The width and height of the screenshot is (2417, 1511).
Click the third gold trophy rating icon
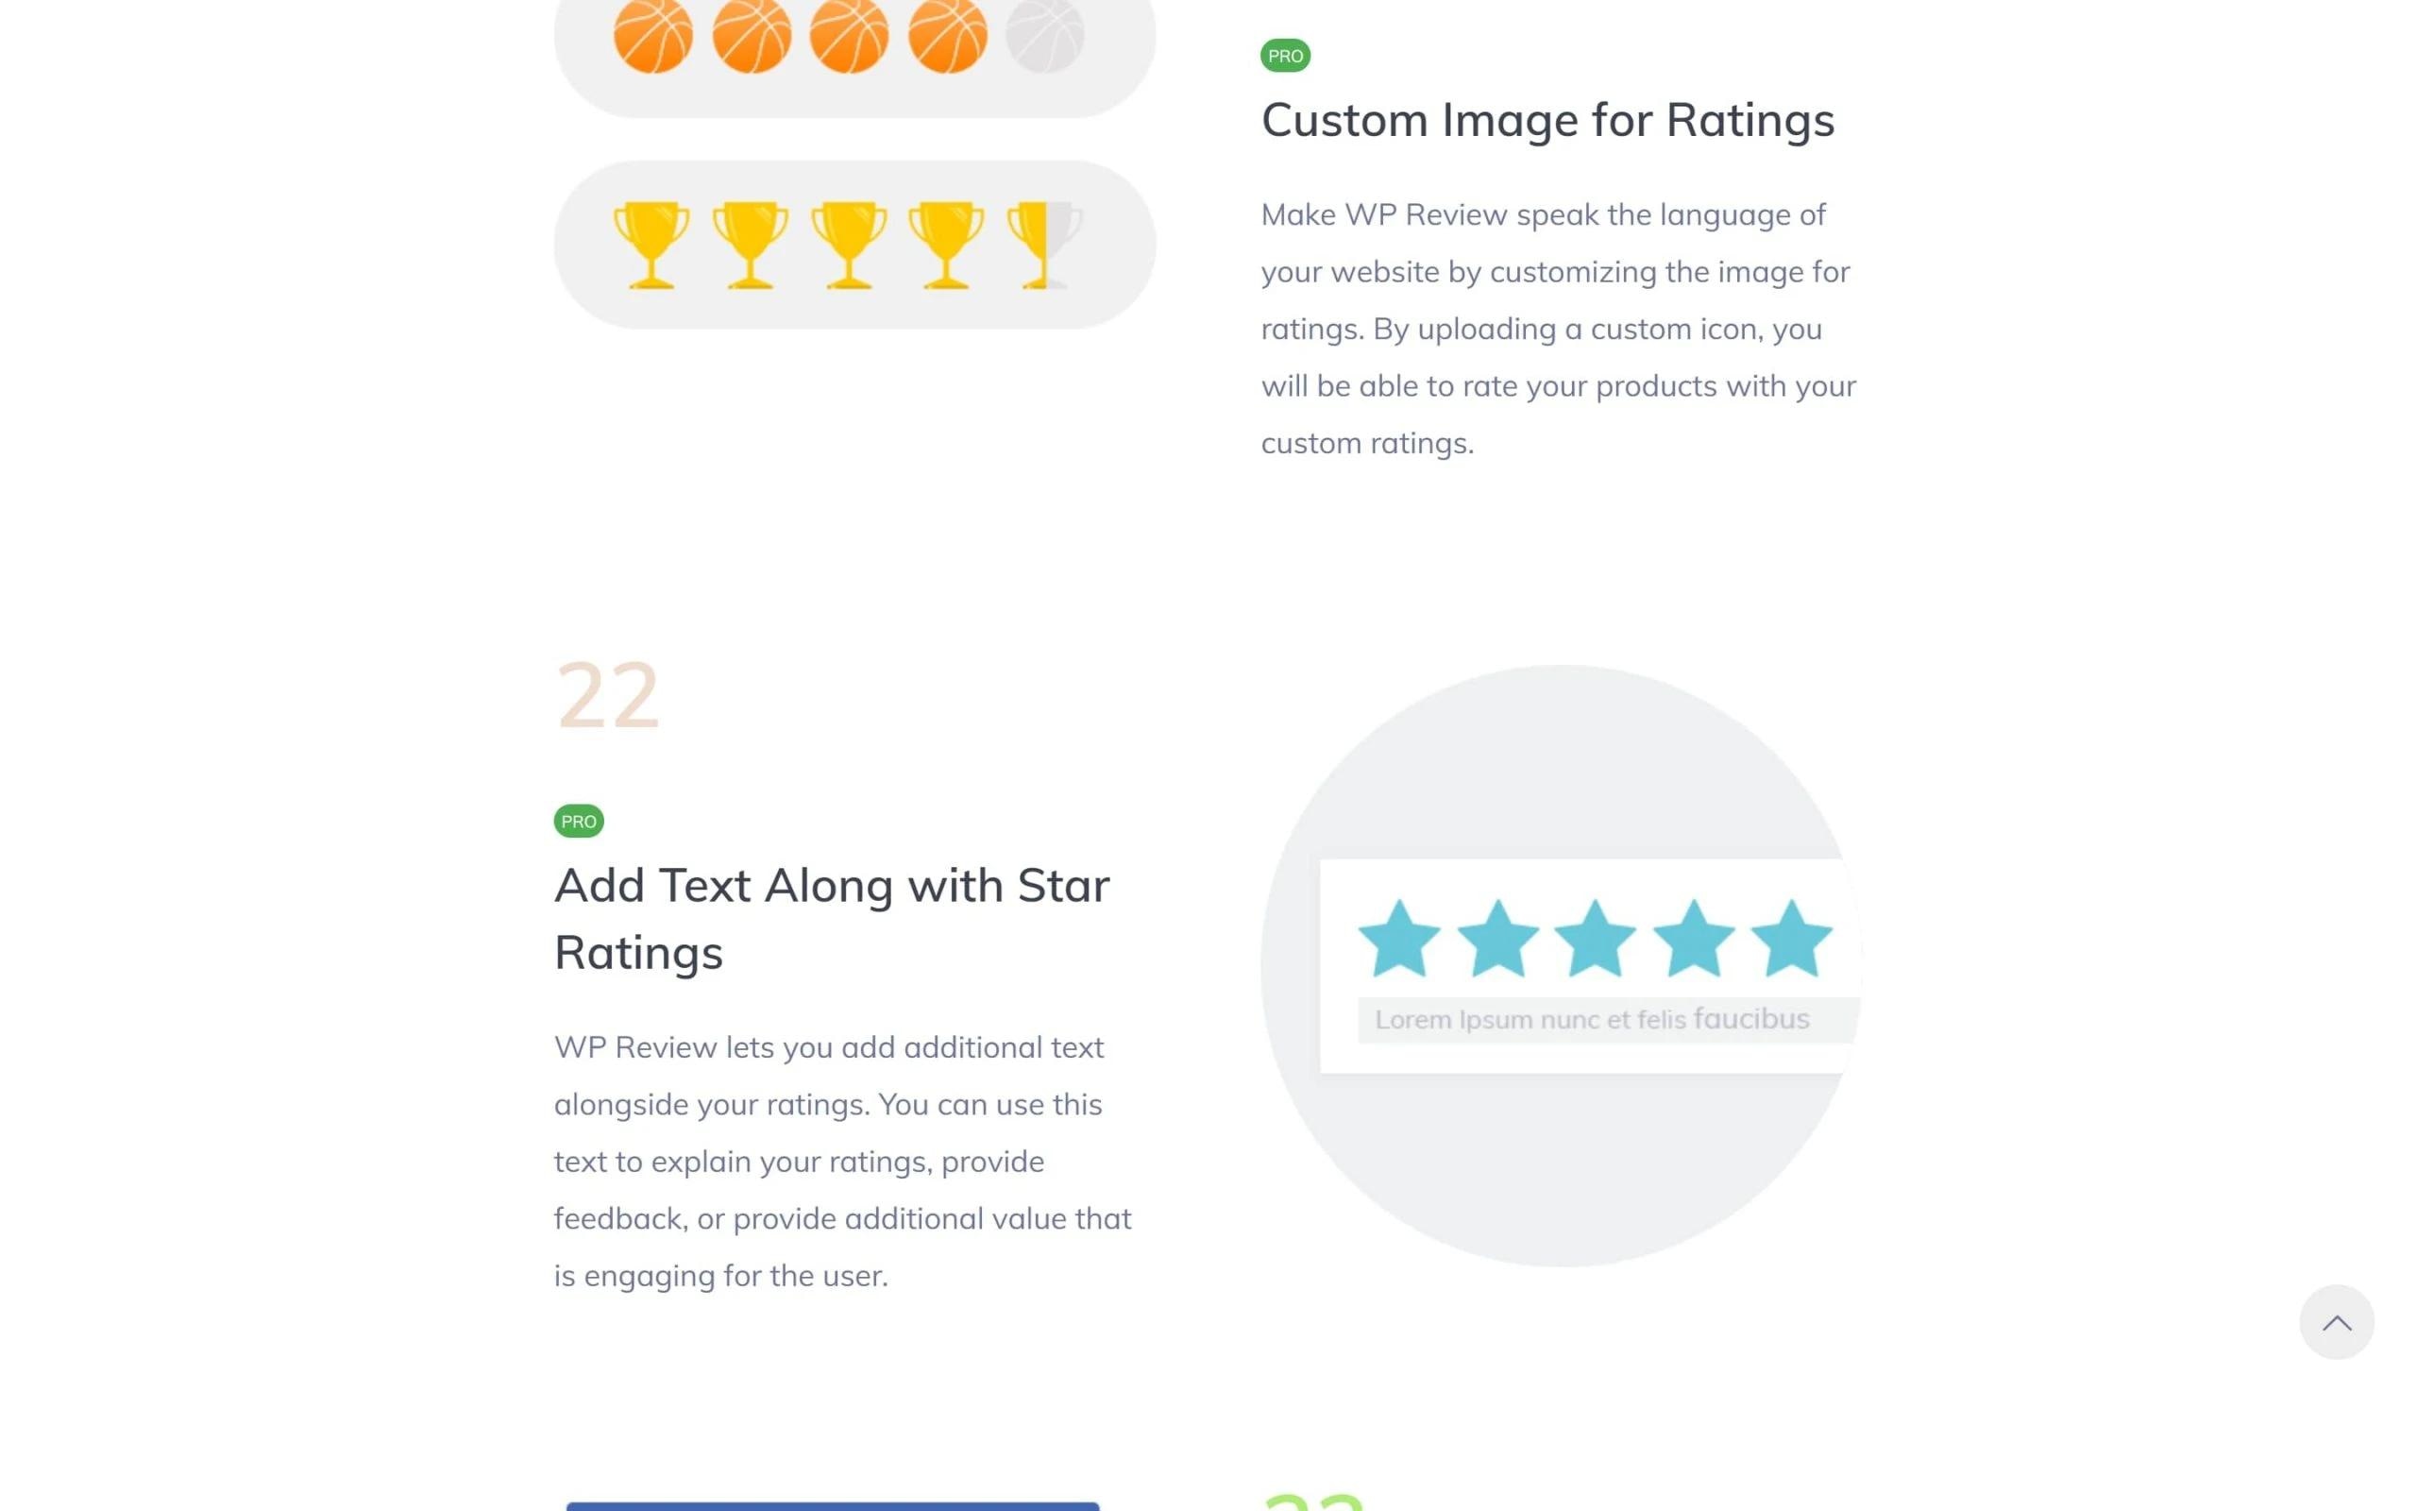848,245
